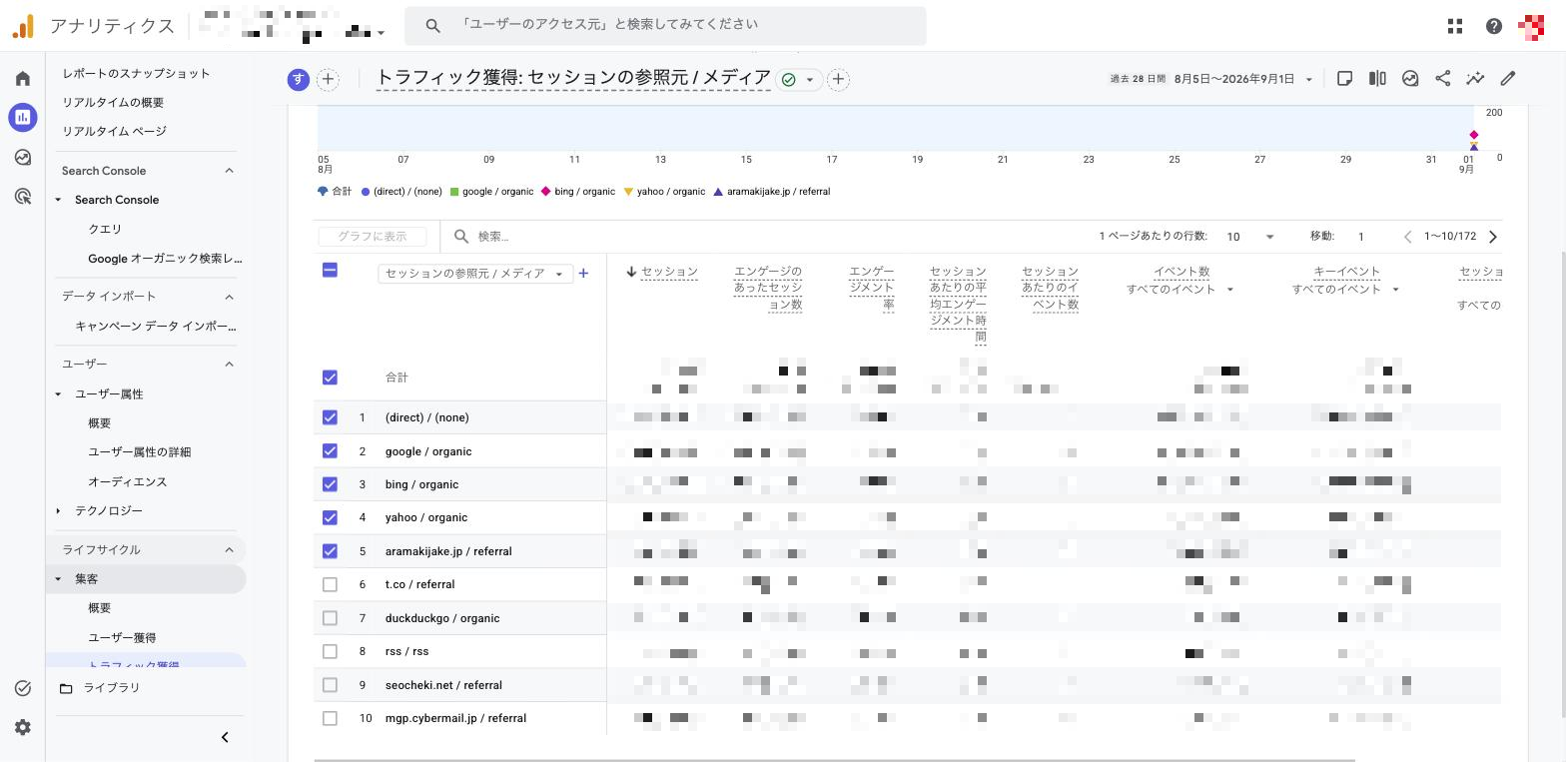Expand the テクノロジー tree item
This screenshot has height=762, width=1566.
pyautogui.click(x=58, y=511)
